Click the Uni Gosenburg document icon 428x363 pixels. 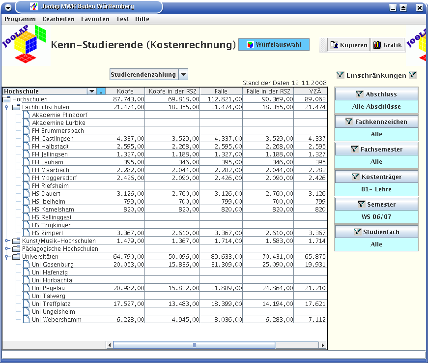27,265
